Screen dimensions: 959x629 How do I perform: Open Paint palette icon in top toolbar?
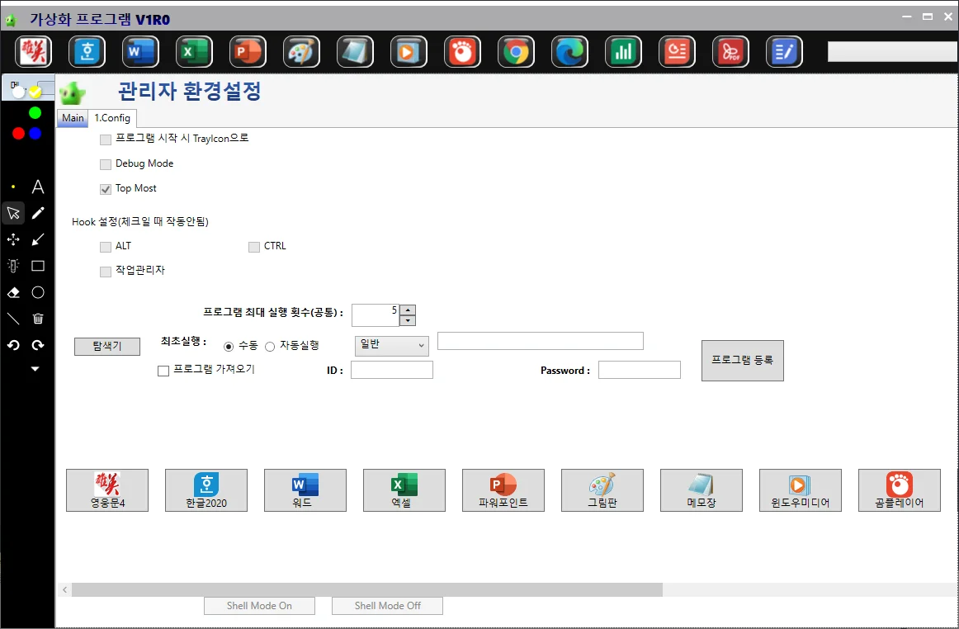301,51
